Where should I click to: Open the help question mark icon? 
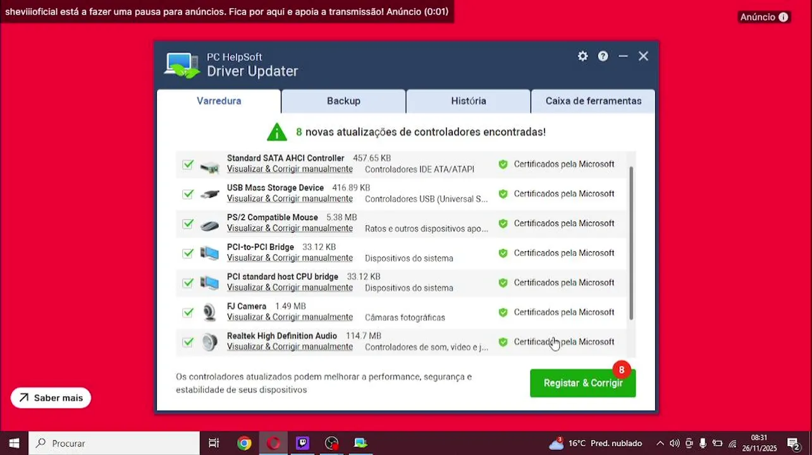pyautogui.click(x=603, y=56)
